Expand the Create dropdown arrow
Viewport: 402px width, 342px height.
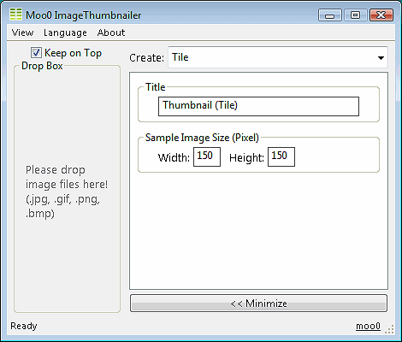click(x=381, y=58)
